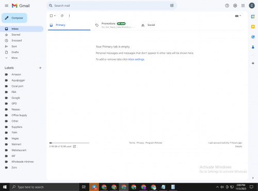Open Google Tasks side panel icon

[x=253, y=37]
